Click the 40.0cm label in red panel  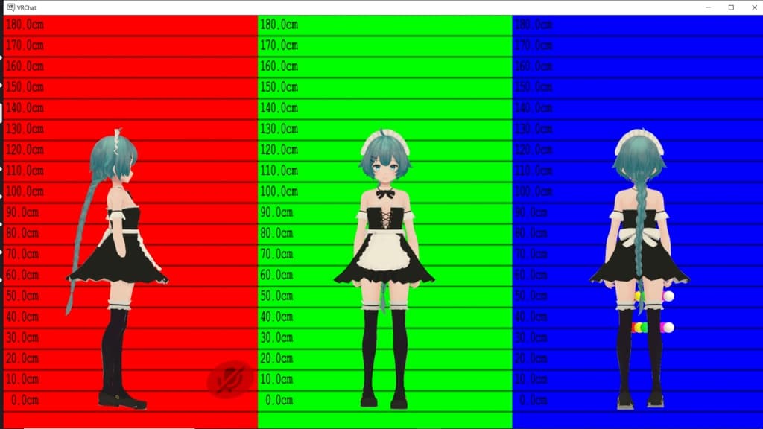[22, 317]
